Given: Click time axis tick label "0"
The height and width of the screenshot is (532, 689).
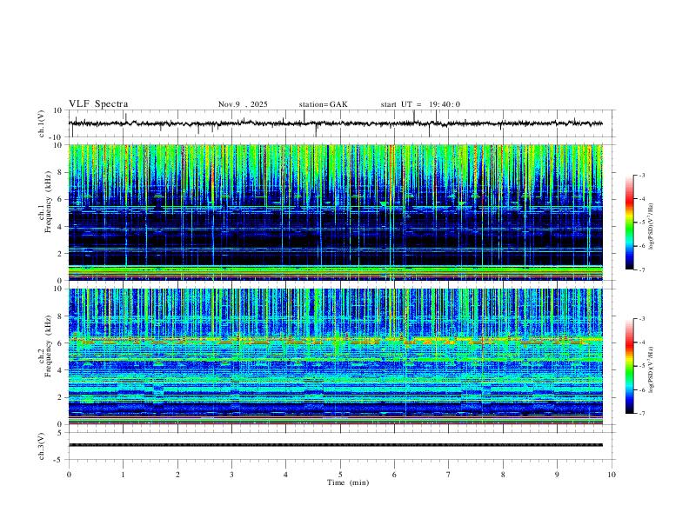Looking at the screenshot, I should click(69, 475).
